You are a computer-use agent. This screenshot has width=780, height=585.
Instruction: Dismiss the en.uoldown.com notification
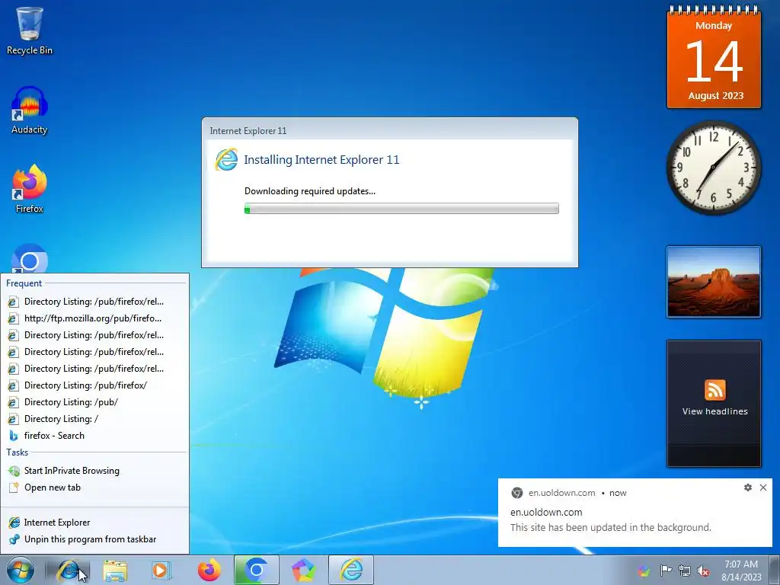point(763,487)
